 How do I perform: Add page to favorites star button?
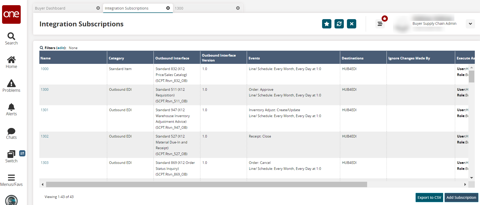tap(327, 24)
